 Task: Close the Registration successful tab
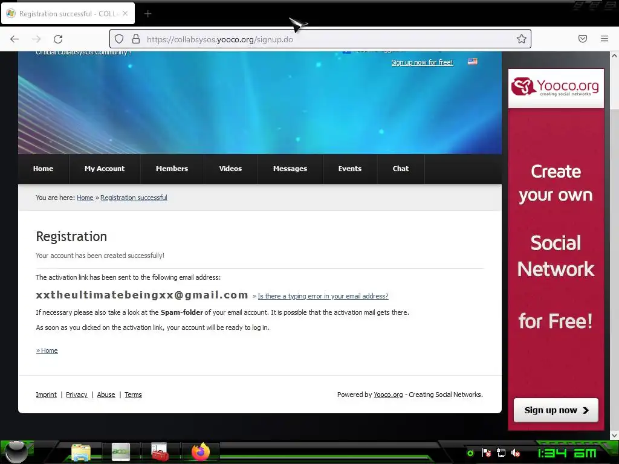[125, 13]
